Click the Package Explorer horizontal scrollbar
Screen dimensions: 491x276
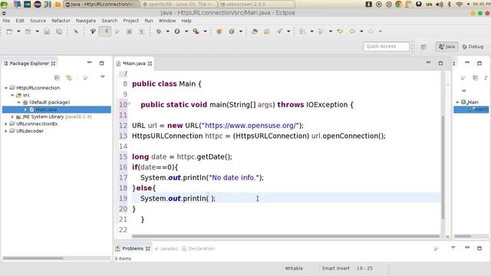click(x=33, y=258)
